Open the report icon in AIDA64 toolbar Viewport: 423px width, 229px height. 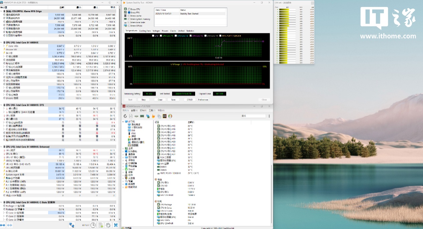click(x=131, y=116)
